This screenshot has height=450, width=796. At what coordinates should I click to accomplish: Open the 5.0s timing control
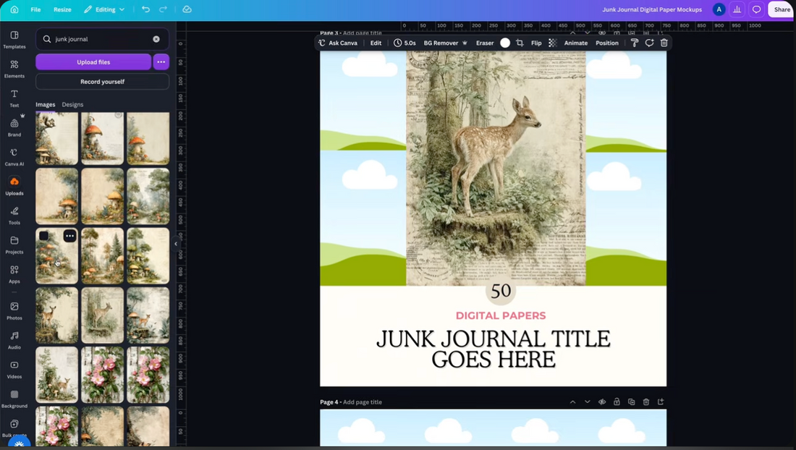(405, 43)
